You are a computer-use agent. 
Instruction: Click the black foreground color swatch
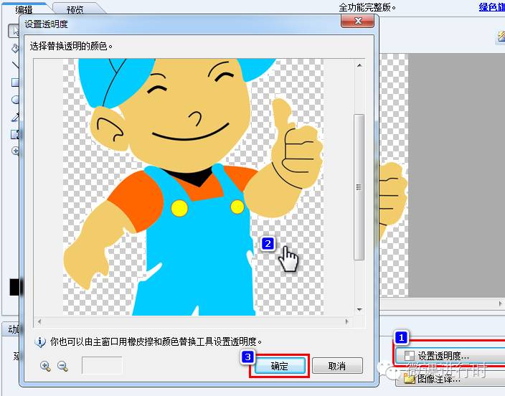15,288
